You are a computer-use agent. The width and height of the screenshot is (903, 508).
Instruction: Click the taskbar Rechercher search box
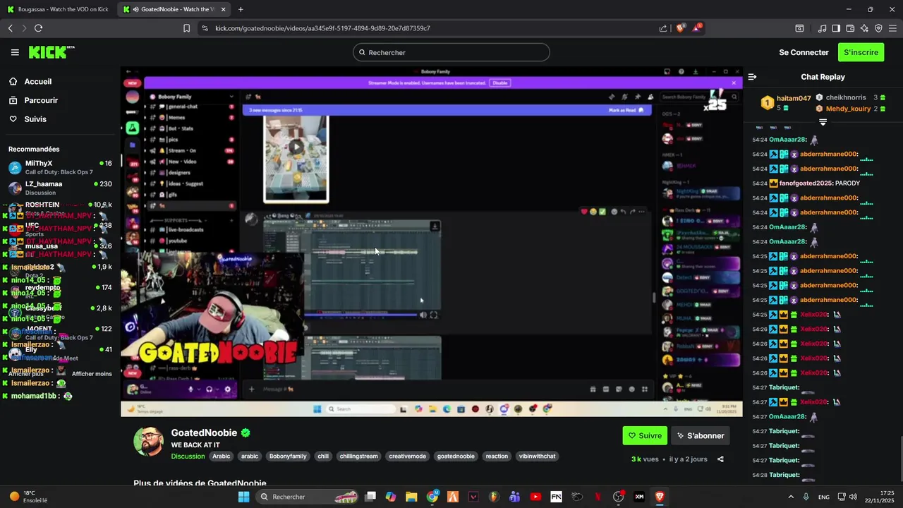point(308,497)
